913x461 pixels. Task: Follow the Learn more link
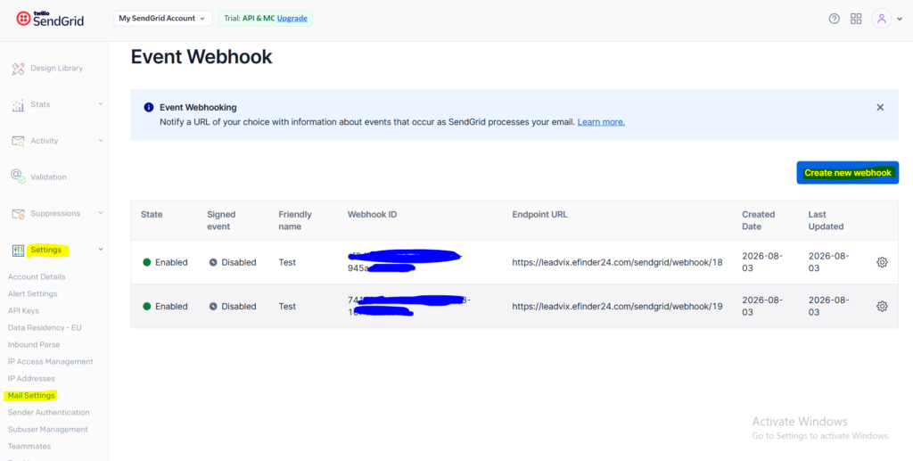(601, 122)
